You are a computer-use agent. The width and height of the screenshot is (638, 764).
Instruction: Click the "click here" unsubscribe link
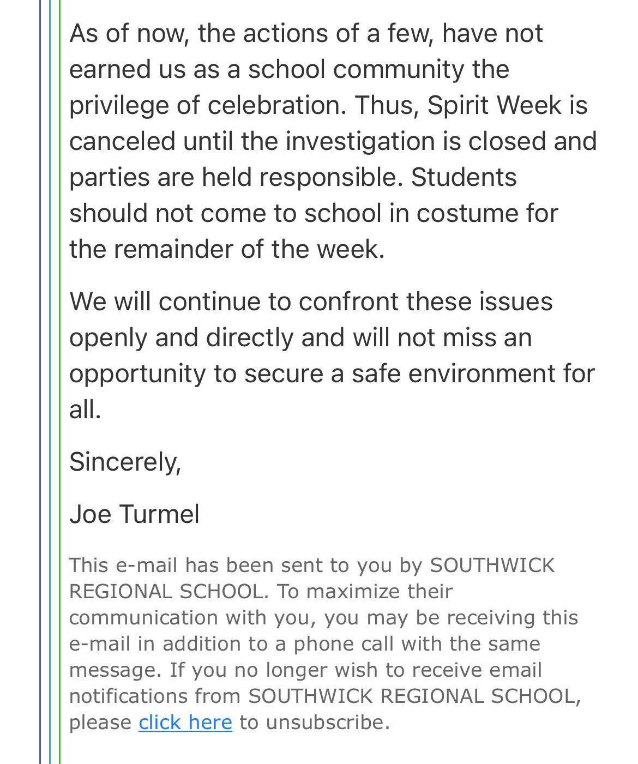click(x=185, y=723)
